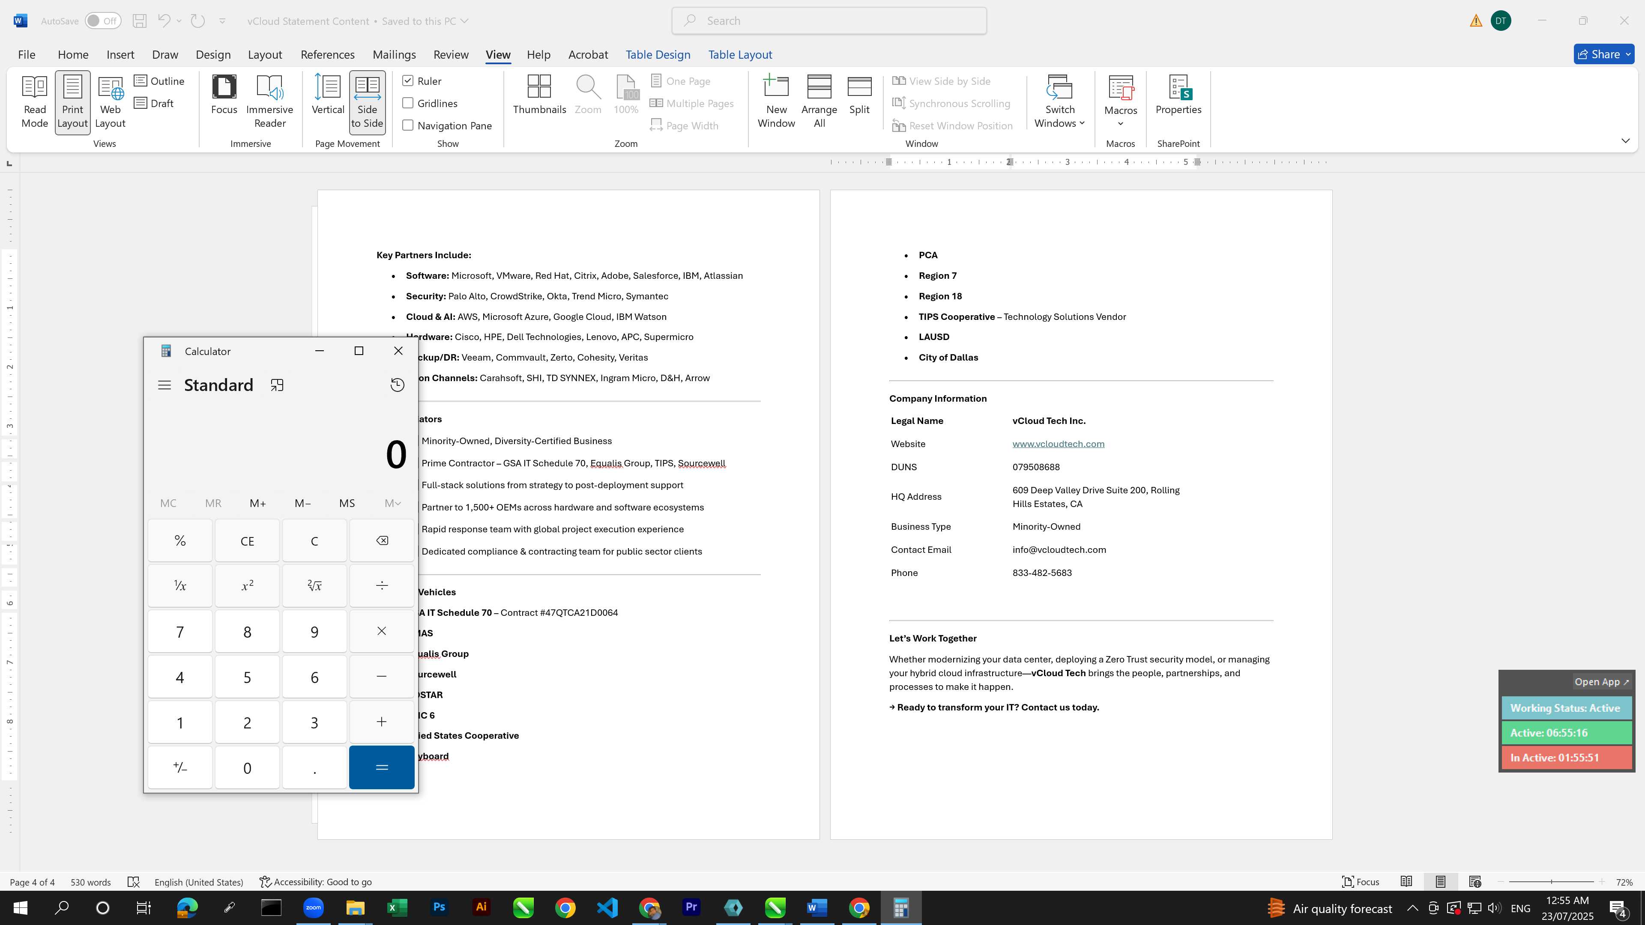Screen dimensions: 1645x925
Task: Open Undo history dropdown arrow
Action: click(x=179, y=21)
